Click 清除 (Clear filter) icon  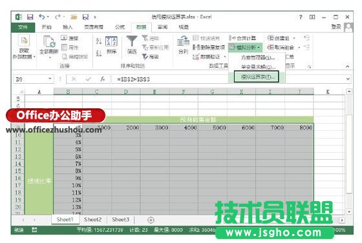coord(150,38)
